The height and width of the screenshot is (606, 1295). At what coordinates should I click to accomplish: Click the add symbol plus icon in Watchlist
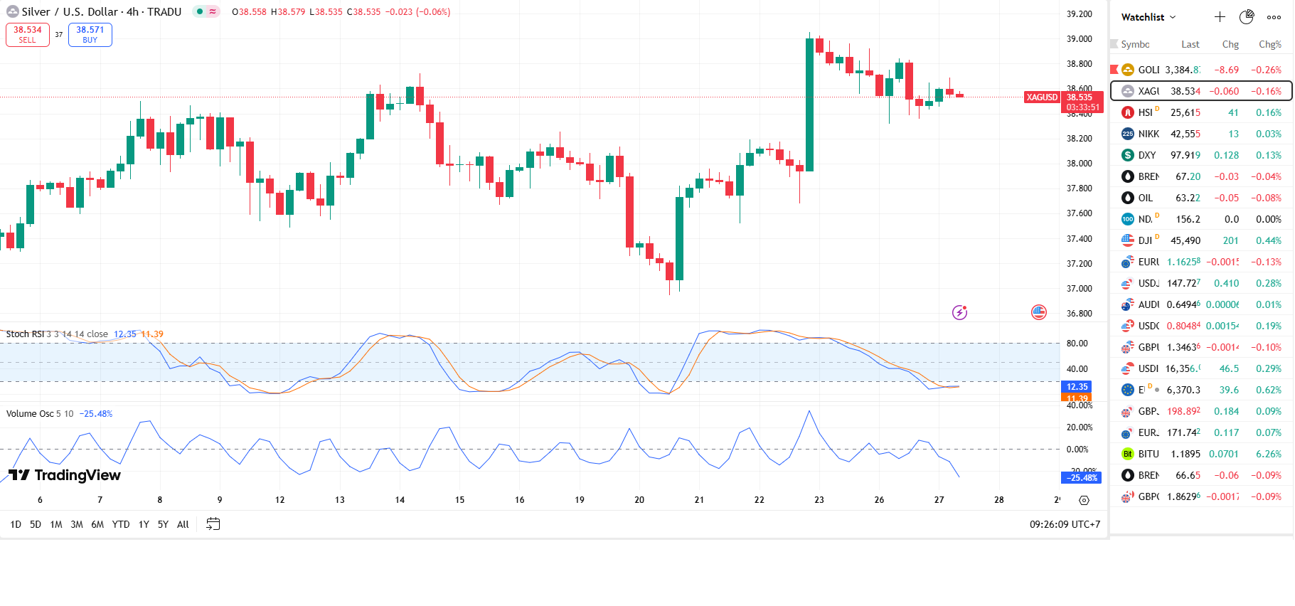(1220, 17)
